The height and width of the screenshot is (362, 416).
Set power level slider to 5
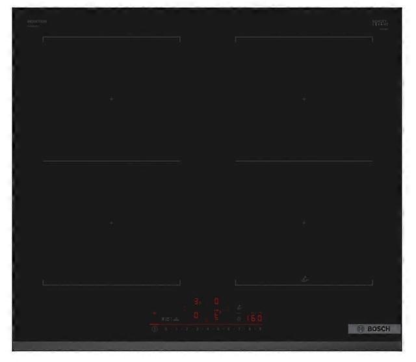click(x=218, y=330)
